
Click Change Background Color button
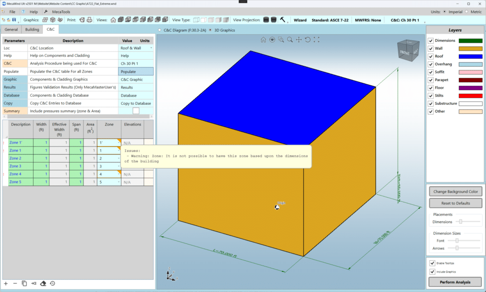click(456, 192)
